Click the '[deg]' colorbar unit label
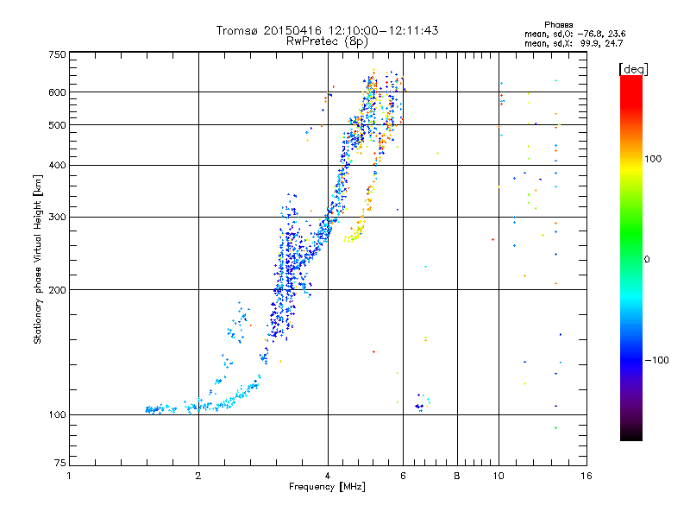 633,69
